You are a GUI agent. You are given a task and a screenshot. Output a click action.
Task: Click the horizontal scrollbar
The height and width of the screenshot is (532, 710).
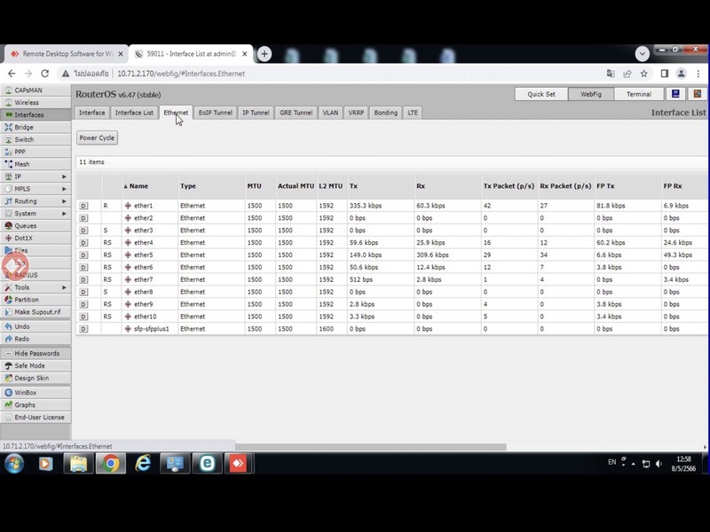(370, 447)
